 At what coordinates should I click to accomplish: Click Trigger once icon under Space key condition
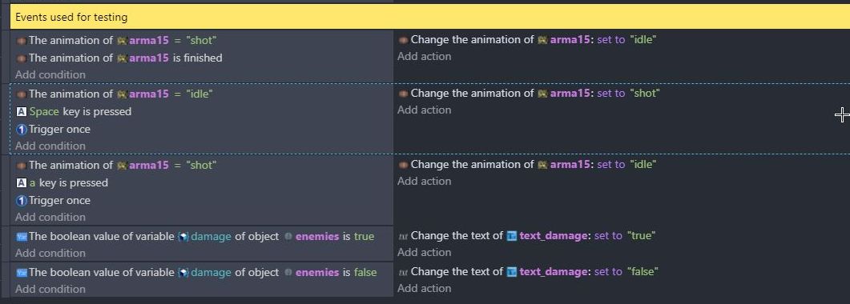(21, 130)
